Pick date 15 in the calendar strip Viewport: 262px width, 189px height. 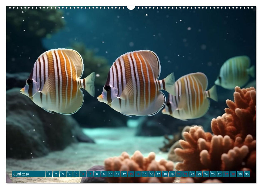(144, 174)
